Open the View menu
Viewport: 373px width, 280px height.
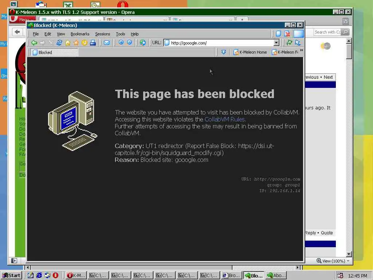[x=61, y=34]
